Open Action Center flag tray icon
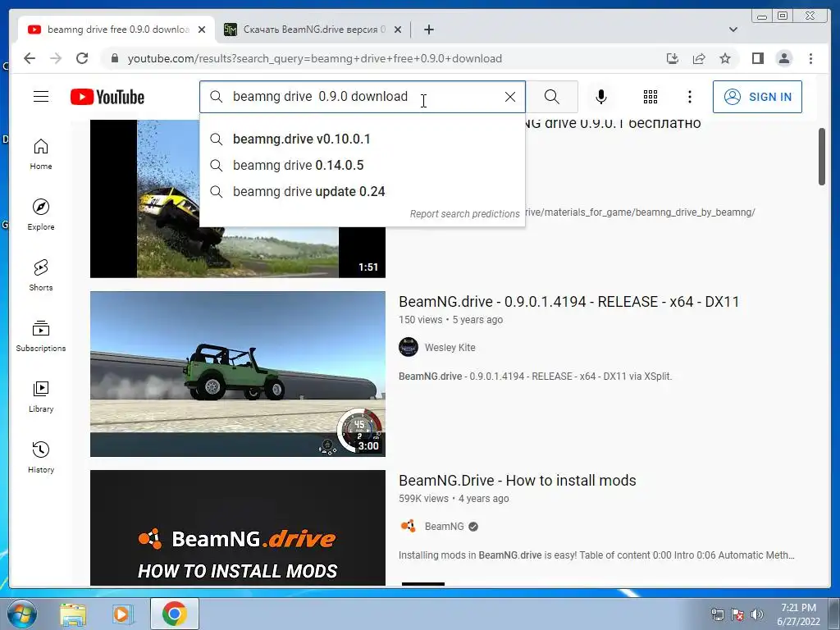 pyautogui.click(x=737, y=614)
